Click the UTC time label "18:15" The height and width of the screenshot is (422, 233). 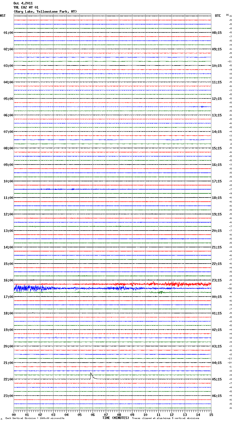[217, 198]
